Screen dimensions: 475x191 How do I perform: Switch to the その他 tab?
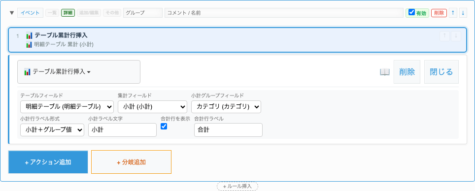(112, 13)
